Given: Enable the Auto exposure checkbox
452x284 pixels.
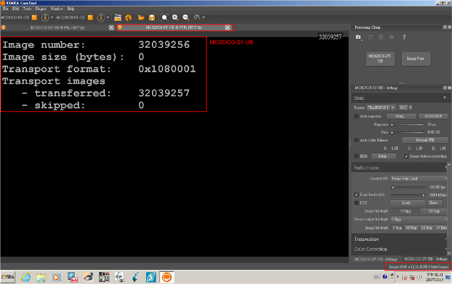Looking at the screenshot, I should (357, 116).
